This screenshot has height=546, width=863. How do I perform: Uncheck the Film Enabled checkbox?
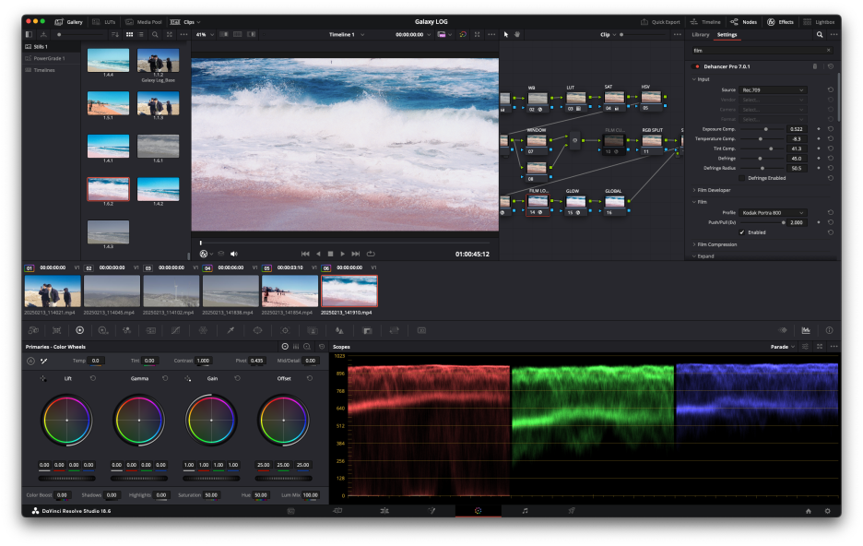pyautogui.click(x=741, y=232)
